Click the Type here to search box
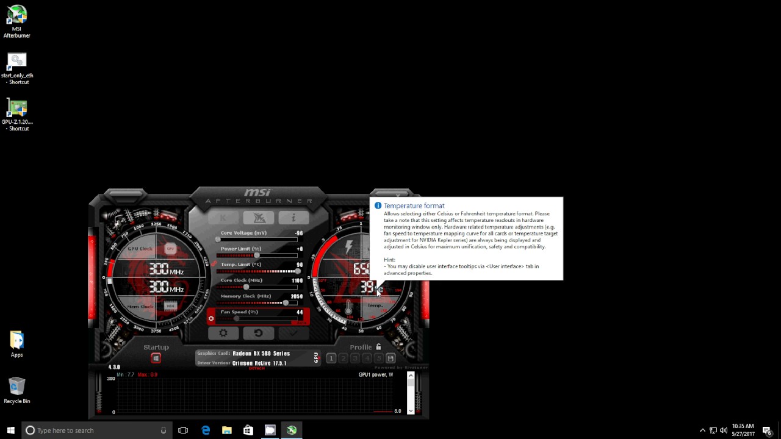 (x=96, y=430)
